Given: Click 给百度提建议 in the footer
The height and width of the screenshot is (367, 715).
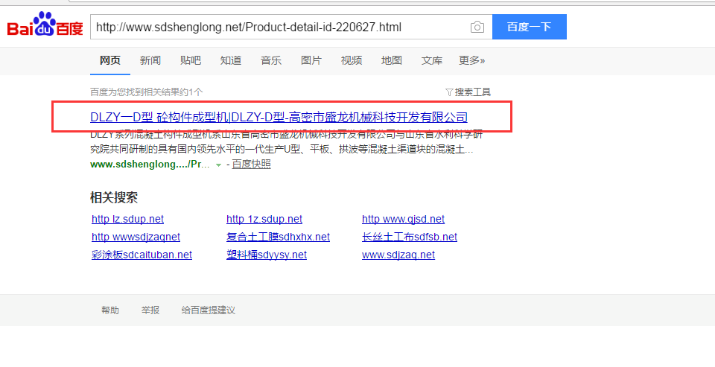Looking at the screenshot, I should [x=208, y=310].
